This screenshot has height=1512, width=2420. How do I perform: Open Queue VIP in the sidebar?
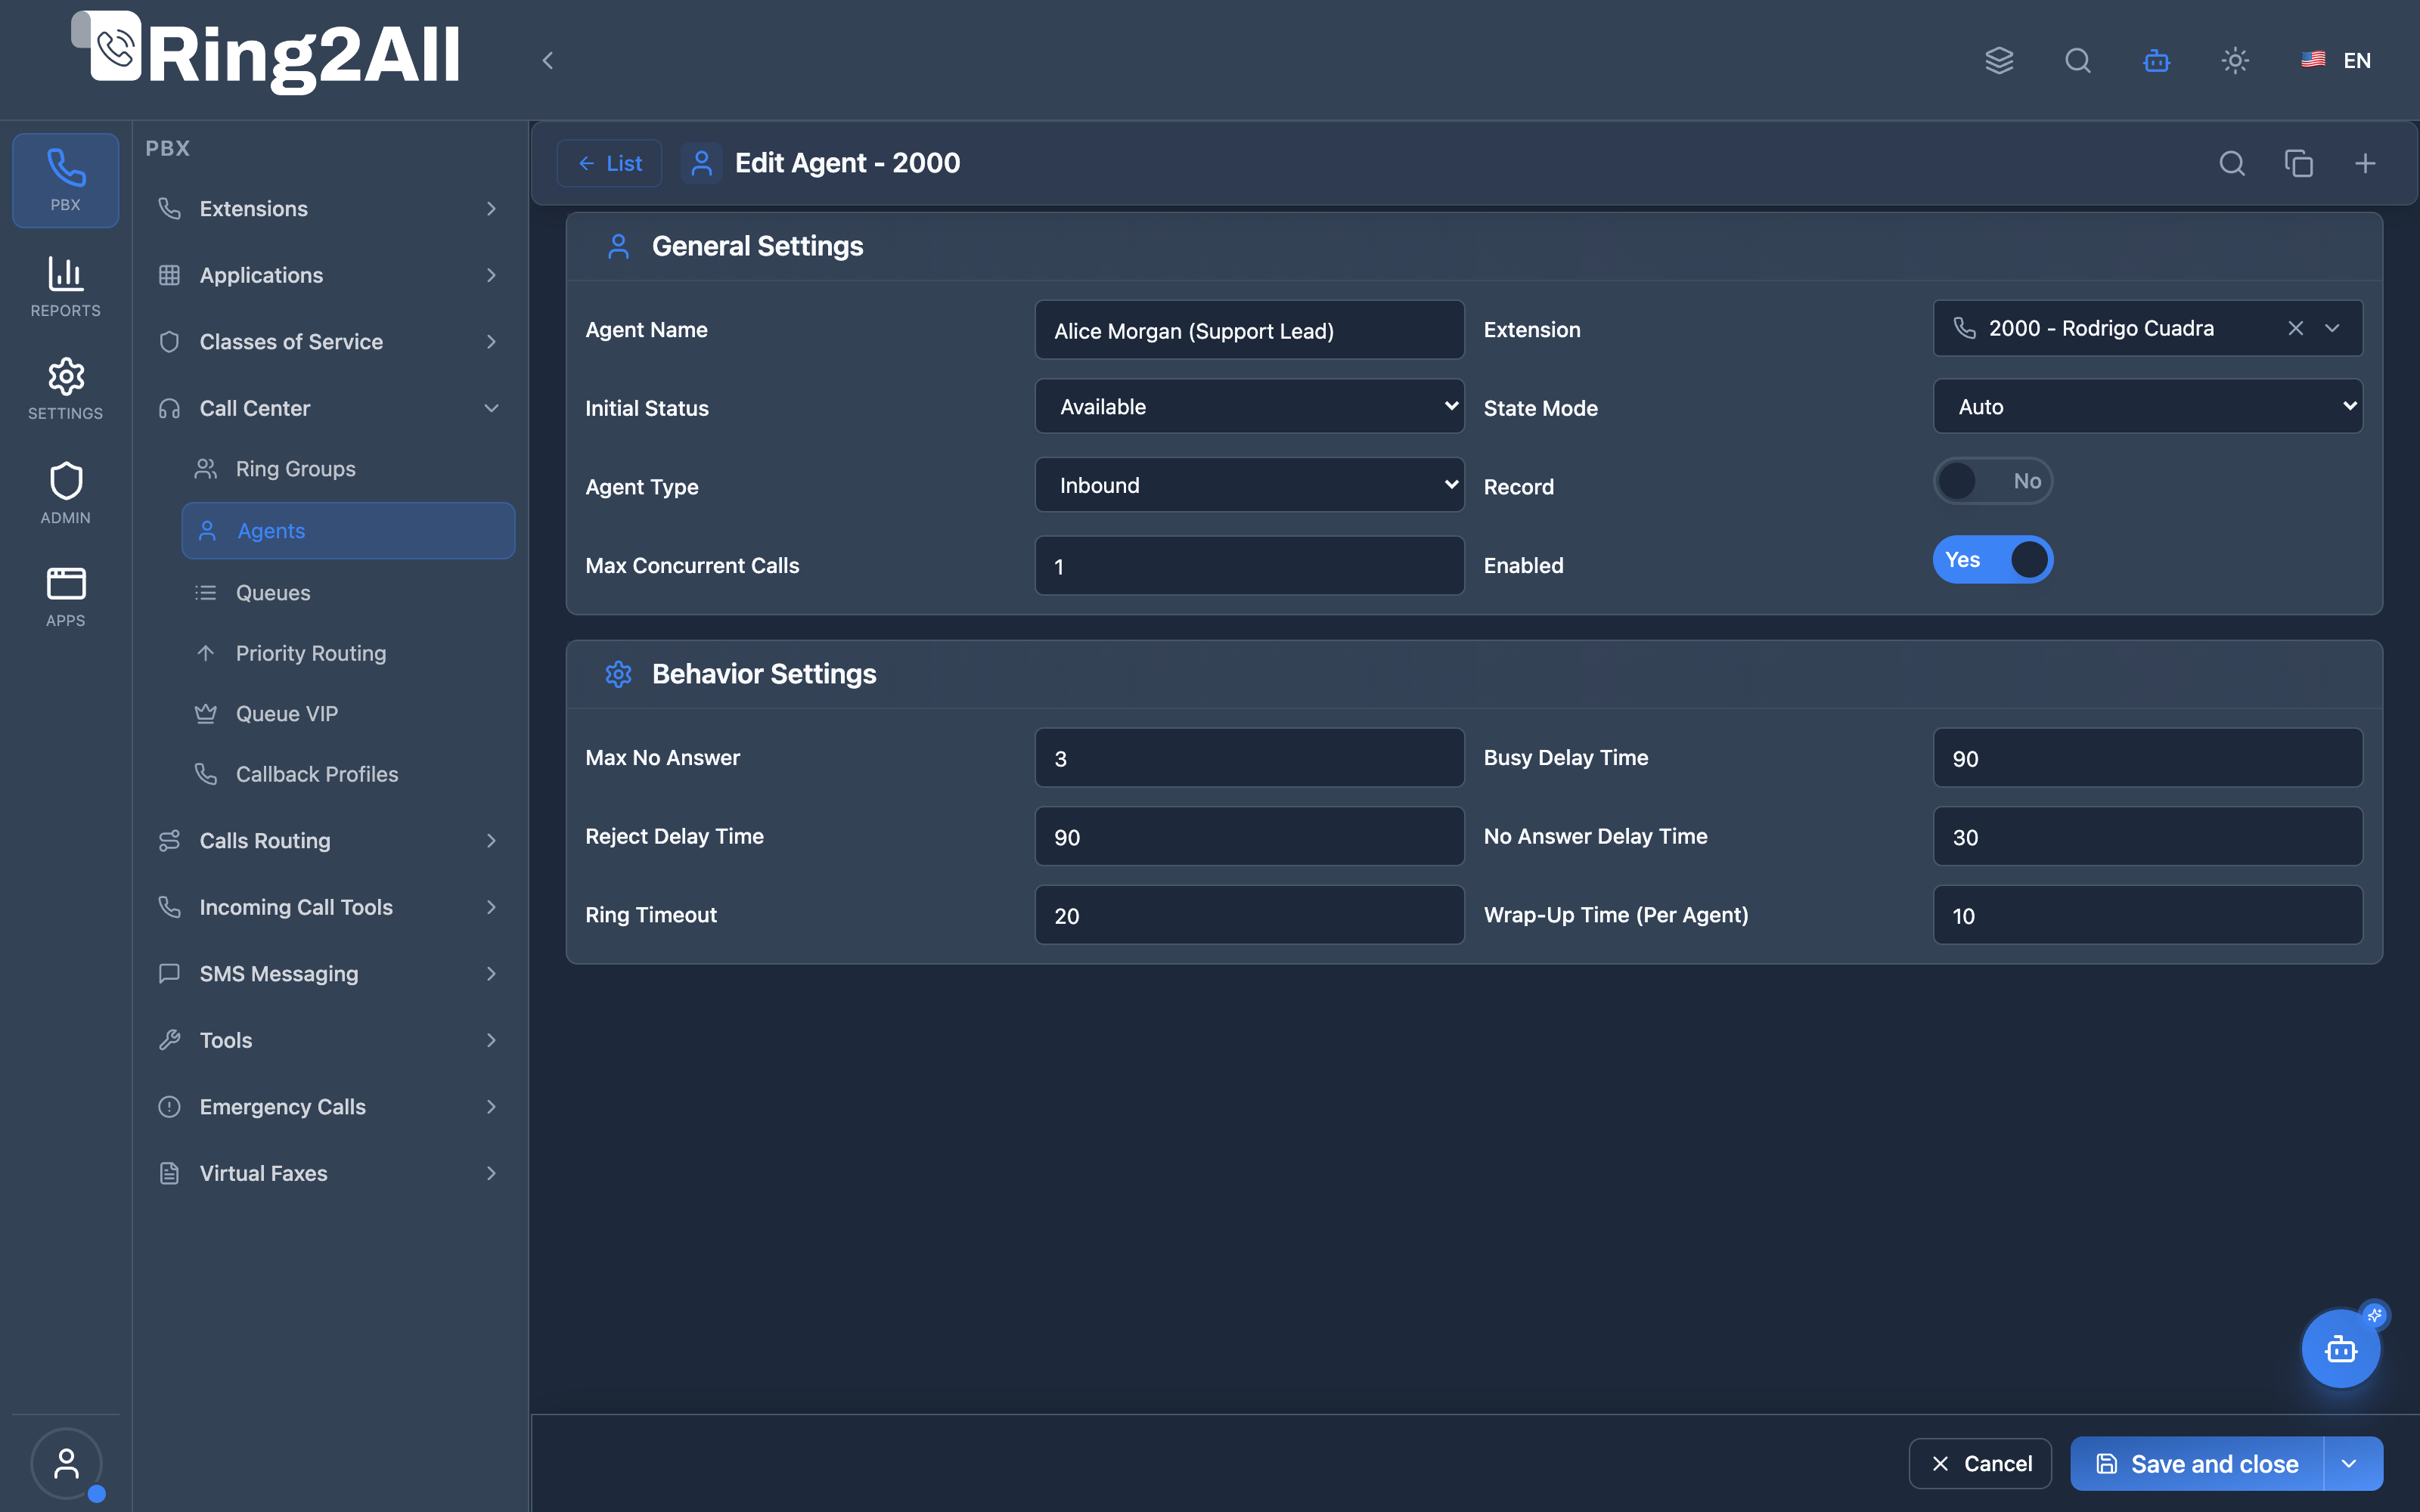click(348, 714)
